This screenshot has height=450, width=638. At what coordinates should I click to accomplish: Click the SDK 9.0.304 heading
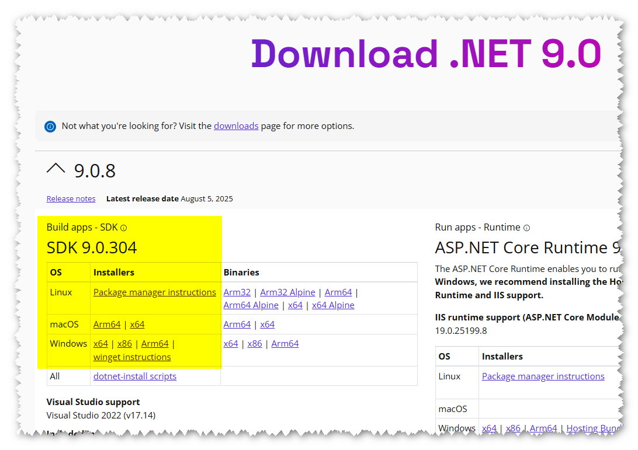[92, 247]
